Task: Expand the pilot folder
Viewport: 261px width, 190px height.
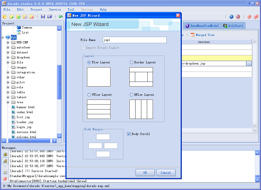Action: (8, 82)
